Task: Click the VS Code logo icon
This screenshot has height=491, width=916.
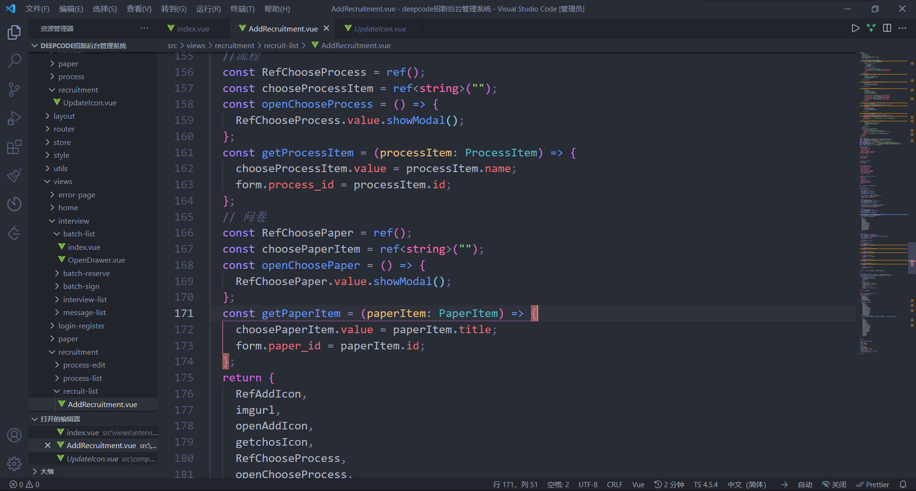Action: coord(10,9)
